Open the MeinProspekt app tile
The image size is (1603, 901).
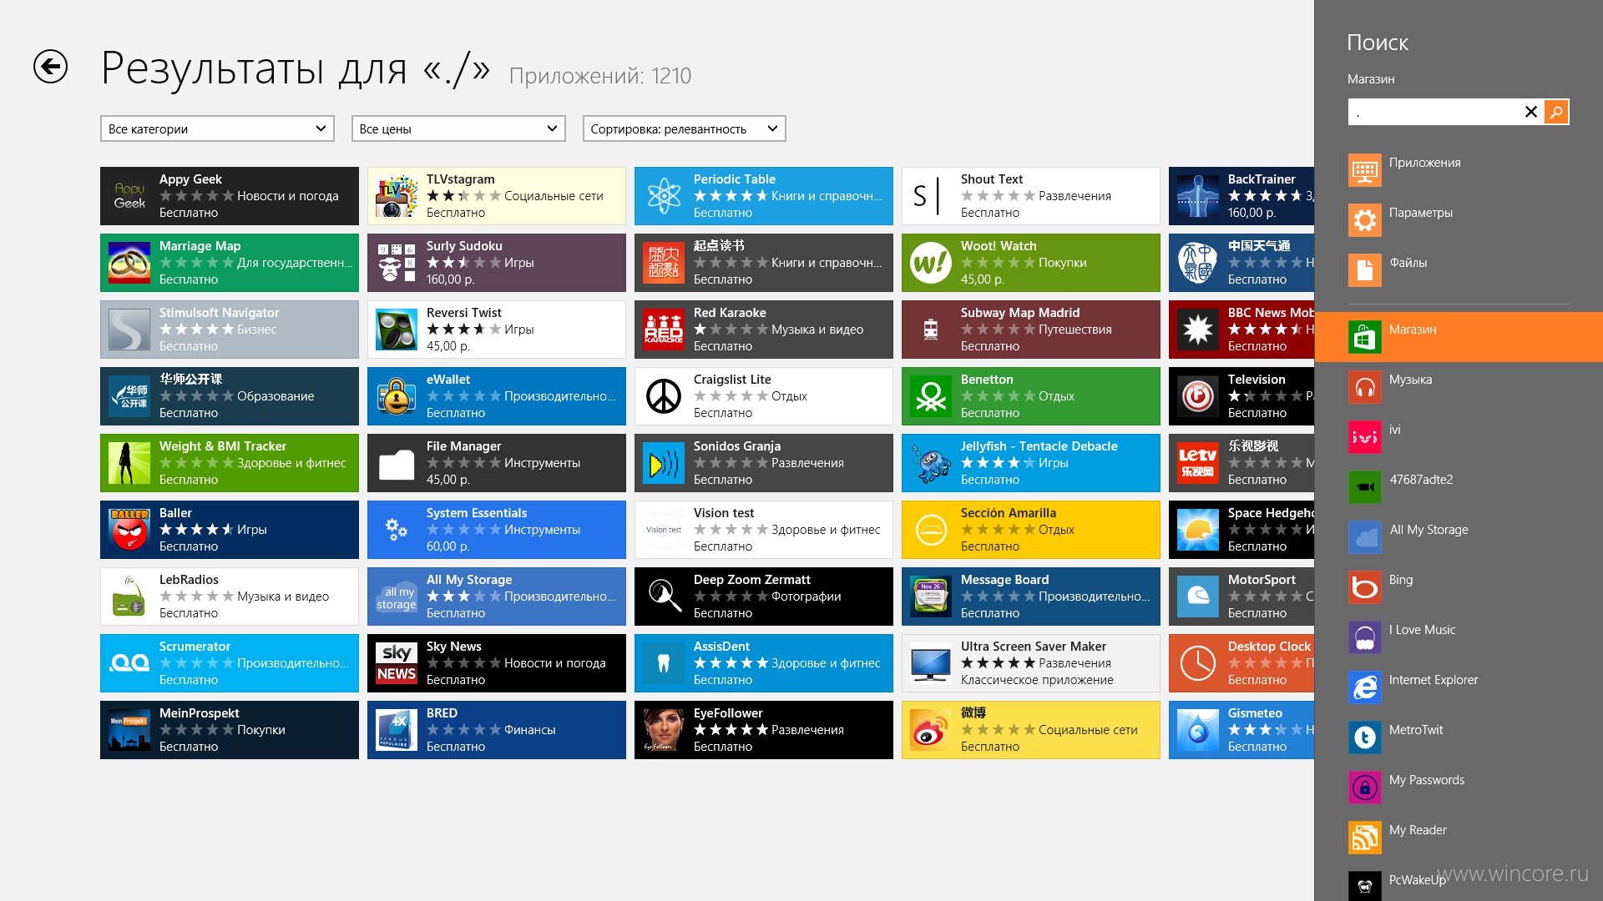coord(230,730)
